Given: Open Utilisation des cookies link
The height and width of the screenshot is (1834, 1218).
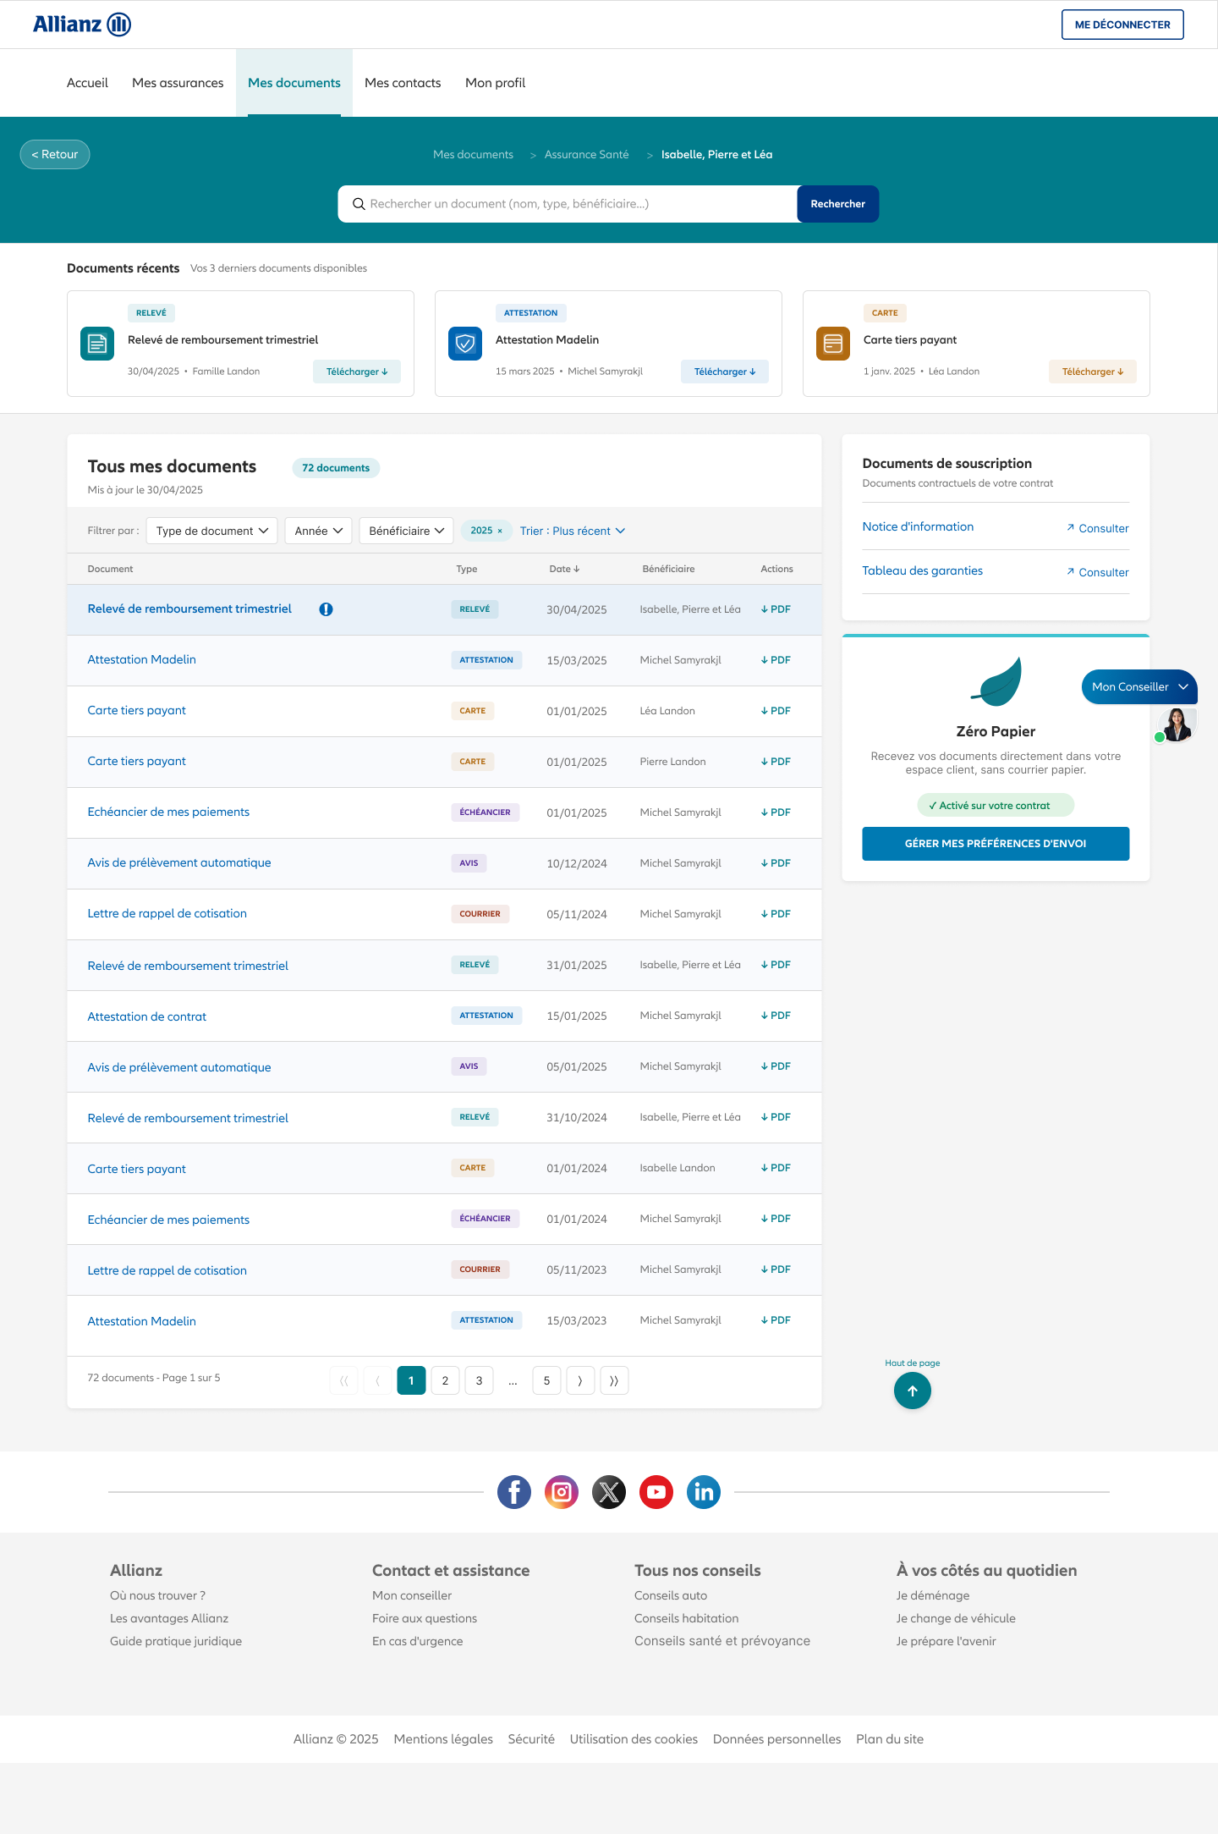Looking at the screenshot, I should pos(634,1739).
